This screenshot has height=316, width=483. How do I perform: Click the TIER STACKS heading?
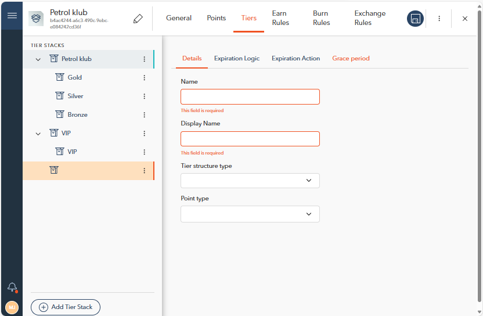point(48,45)
